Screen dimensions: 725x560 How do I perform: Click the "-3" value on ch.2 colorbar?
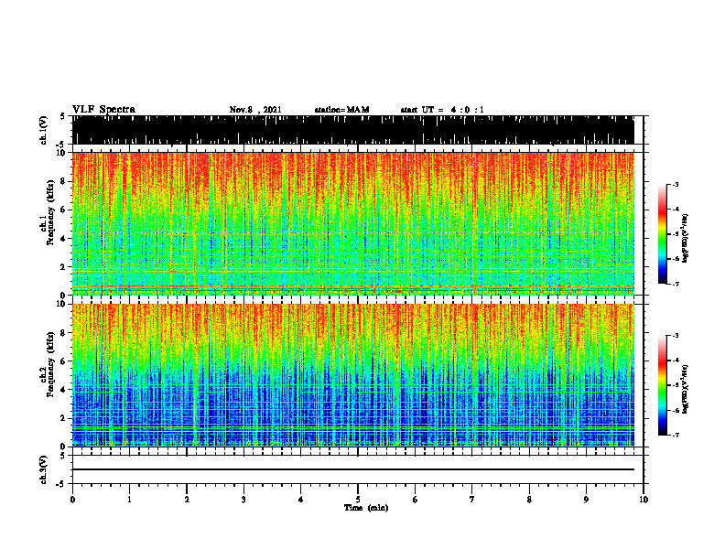[676, 336]
